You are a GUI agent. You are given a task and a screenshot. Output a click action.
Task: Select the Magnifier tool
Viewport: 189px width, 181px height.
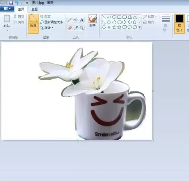coord(82,28)
